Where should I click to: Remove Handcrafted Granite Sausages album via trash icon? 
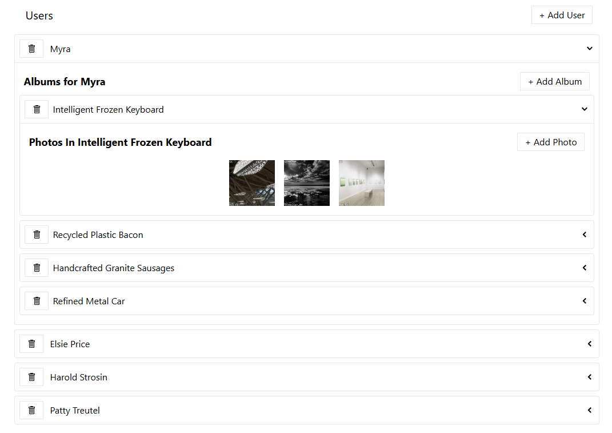[37, 268]
